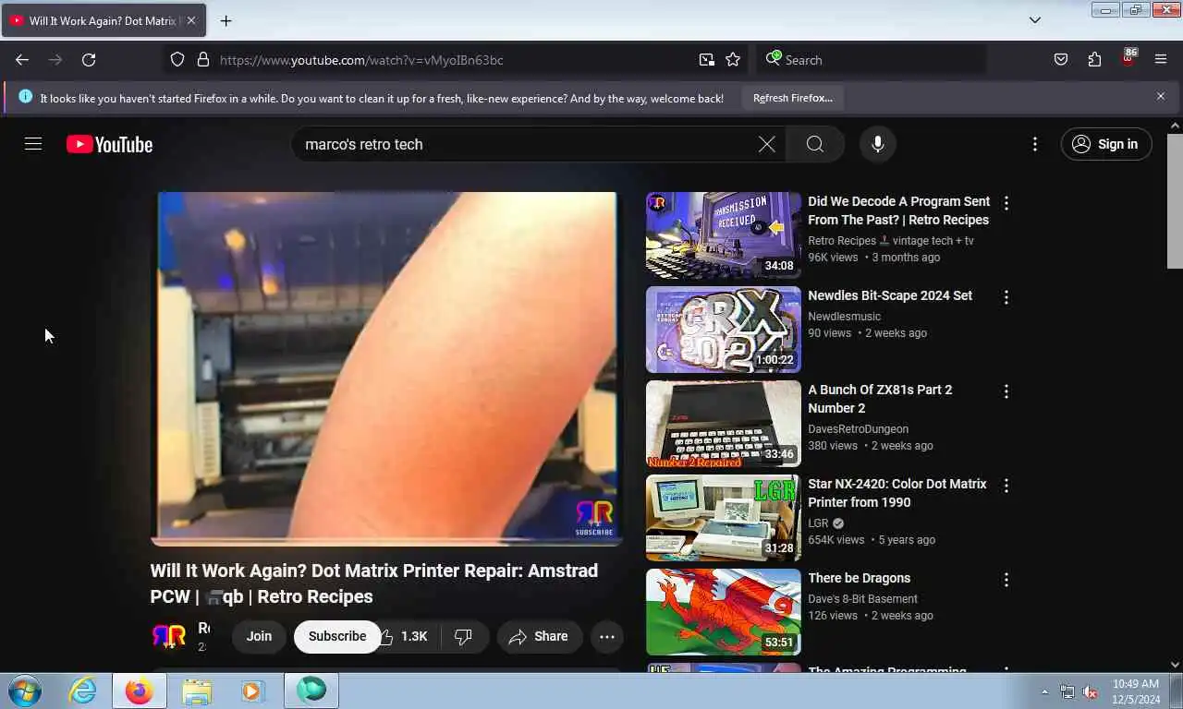Clear the search box text
The image size is (1183, 709).
[766, 144]
